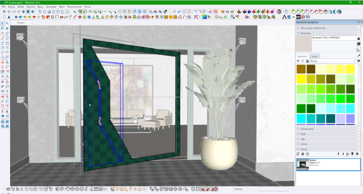This screenshot has height=194, width=363.
Task: Pin the Zasobnik domyślny tray
Action: click(359, 22)
